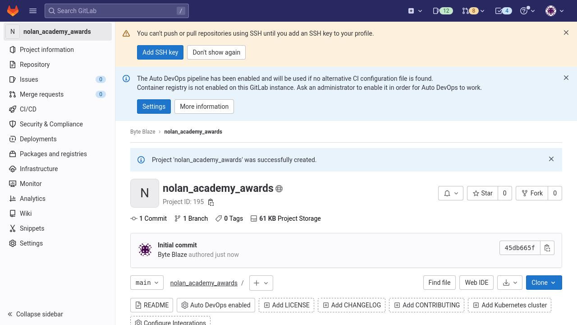
Task: Open Infrastructure in sidebar
Action: [58, 169]
